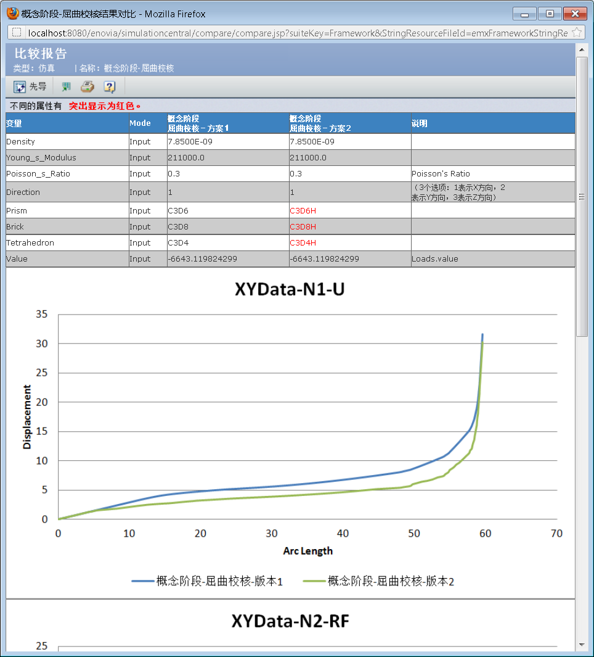Image resolution: width=594 pixels, height=657 pixels.
Task: Click the 突出显示为红色 red notice text
Action: pos(104,106)
